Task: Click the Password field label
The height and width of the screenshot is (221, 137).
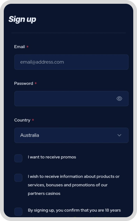Action: click(24, 83)
